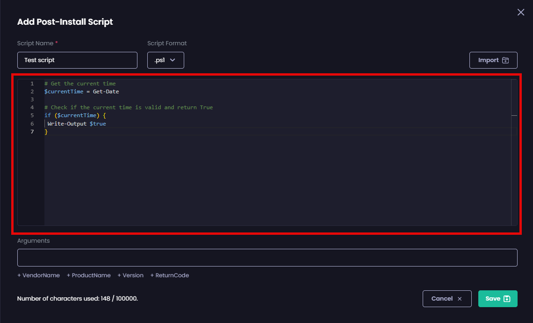Insert the VendorName argument placeholder

(38, 275)
